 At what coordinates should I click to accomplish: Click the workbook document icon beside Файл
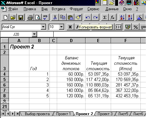(4, 9)
